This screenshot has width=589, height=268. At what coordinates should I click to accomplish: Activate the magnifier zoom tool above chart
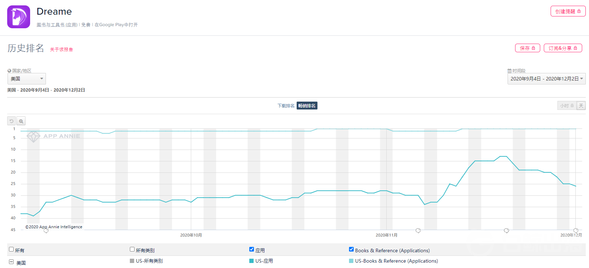pyautogui.click(x=21, y=121)
